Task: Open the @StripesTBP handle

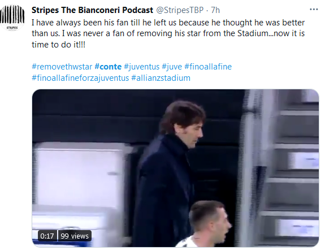Action: (180, 10)
